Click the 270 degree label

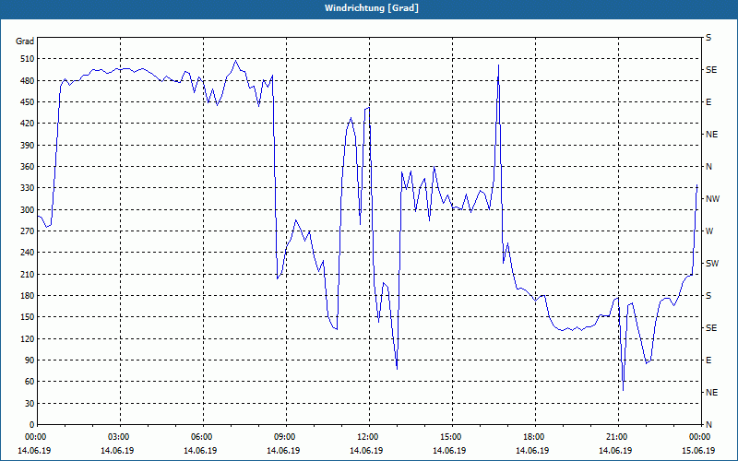click(x=29, y=231)
